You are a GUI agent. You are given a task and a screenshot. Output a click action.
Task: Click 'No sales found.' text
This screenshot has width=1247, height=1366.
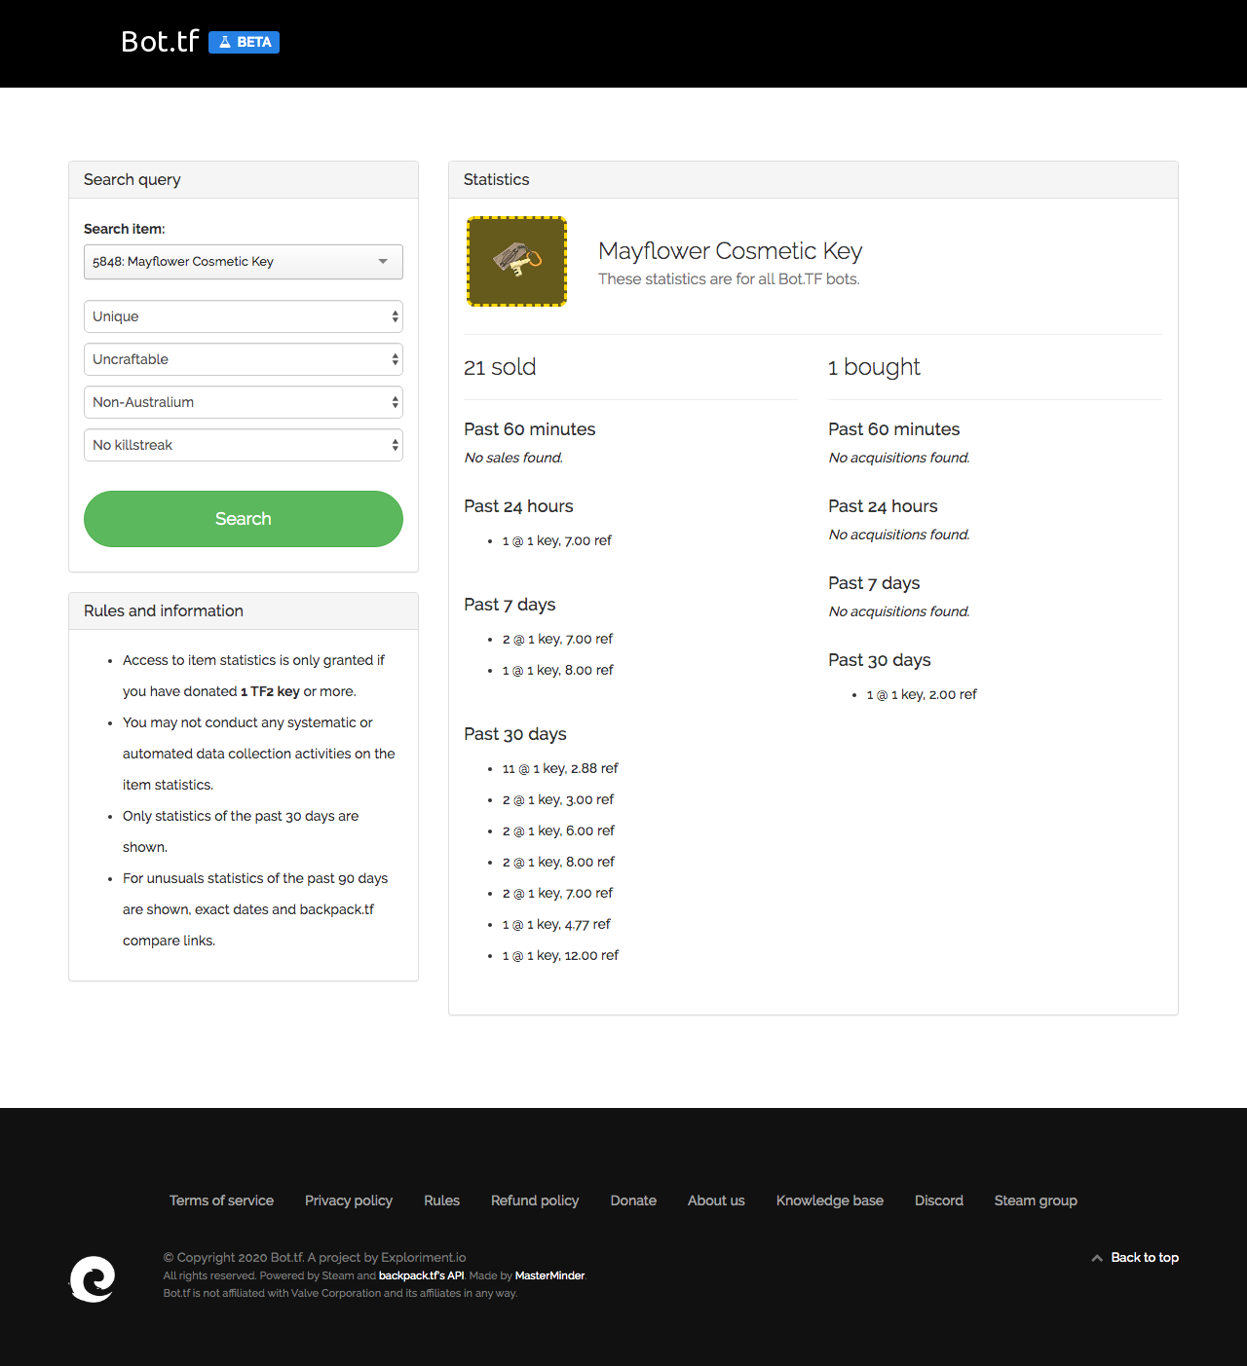click(513, 458)
